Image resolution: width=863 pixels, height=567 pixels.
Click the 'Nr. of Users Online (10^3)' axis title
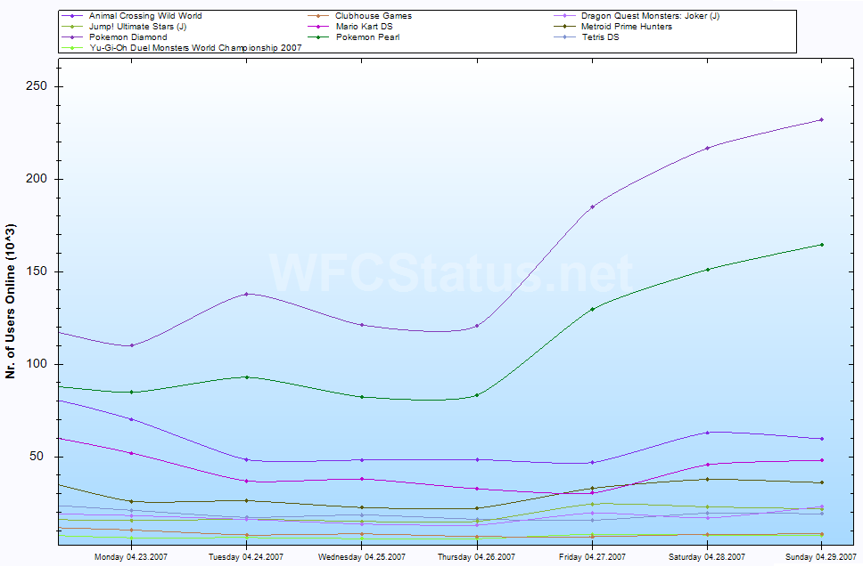click(x=11, y=301)
